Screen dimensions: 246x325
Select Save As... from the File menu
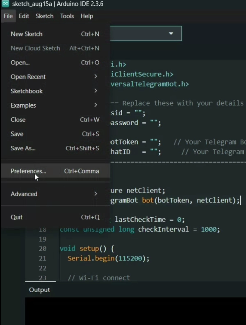[23, 148]
